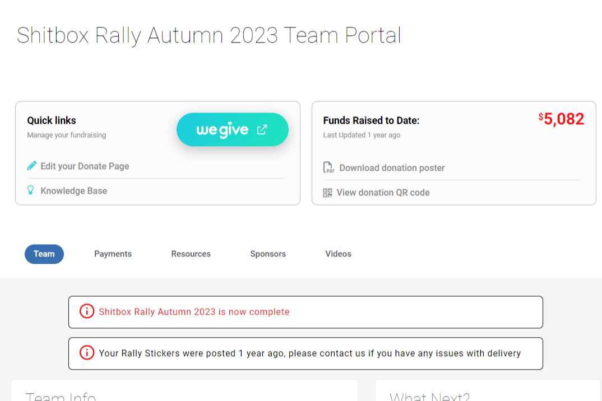Click the info icon in the rally complete notice

[x=87, y=311]
